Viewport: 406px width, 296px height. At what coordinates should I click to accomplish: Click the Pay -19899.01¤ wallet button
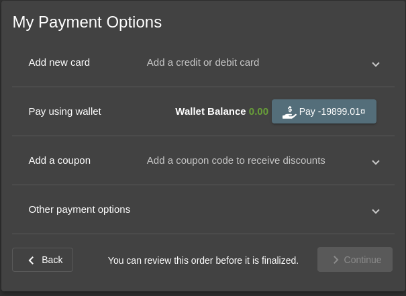pyautogui.click(x=324, y=111)
